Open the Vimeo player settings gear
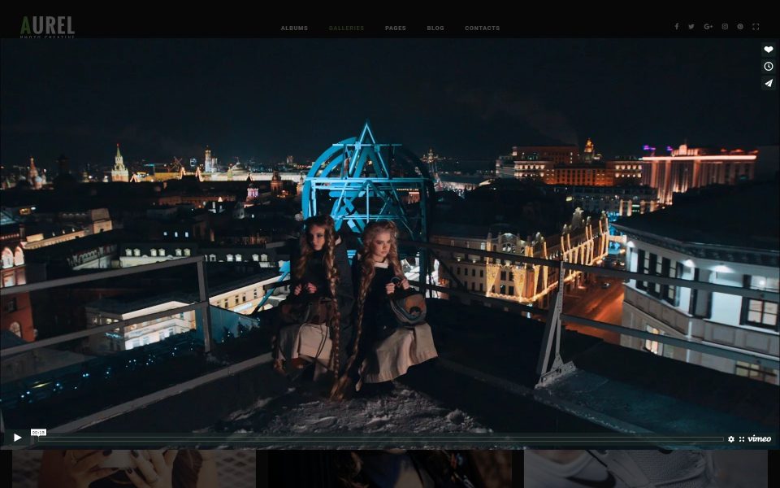The height and width of the screenshot is (488, 780). point(730,438)
